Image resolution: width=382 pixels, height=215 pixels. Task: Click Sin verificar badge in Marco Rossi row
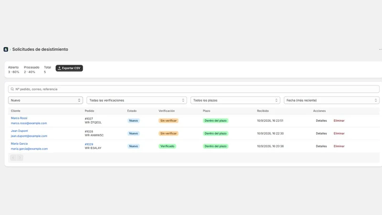pyautogui.click(x=169, y=121)
